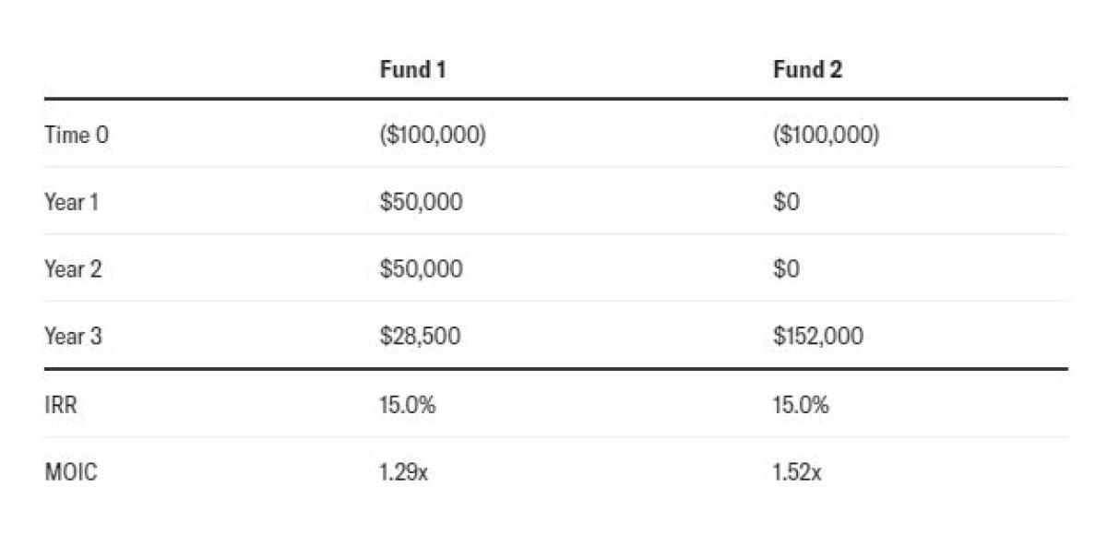The image size is (1107, 535).
Task: Click the Fund 1 column header
Action: [412, 70]
